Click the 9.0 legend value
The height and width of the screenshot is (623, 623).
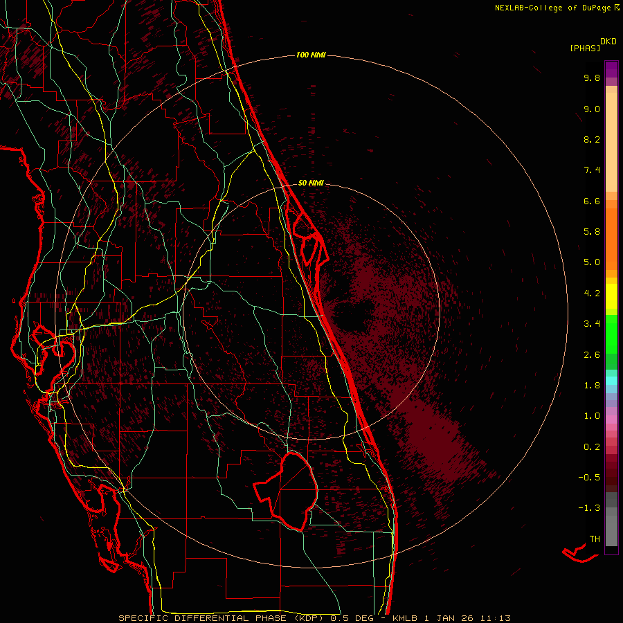click(592, 109)
